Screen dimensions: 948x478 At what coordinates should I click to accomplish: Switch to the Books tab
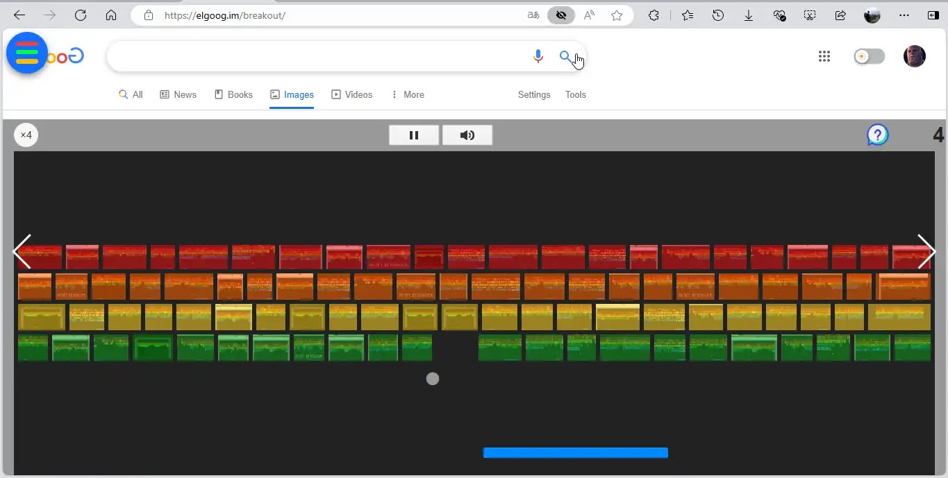point(233,95)
